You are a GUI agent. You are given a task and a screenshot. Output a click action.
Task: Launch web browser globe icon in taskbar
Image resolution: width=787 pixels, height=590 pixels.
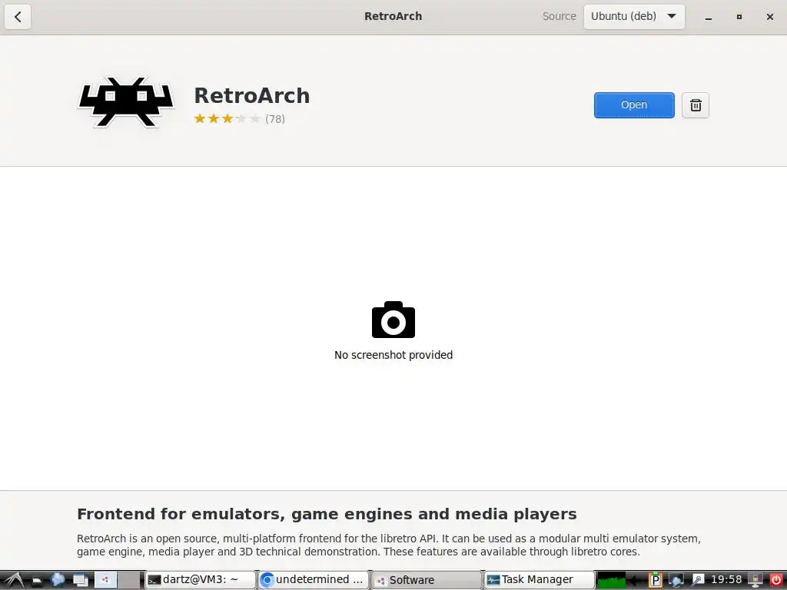pyautogui.click(x=58, y=580)
